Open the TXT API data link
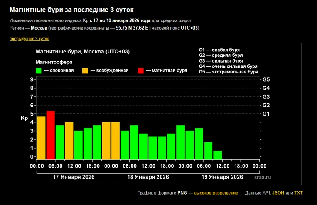Viewport: 317px width, 205px height. pyautogui.click(x=298, y=193)
